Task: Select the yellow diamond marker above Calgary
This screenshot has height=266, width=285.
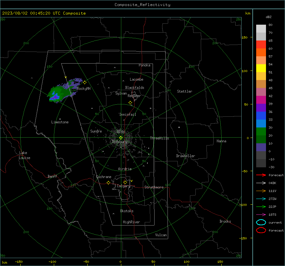Action: pos(125,182)
